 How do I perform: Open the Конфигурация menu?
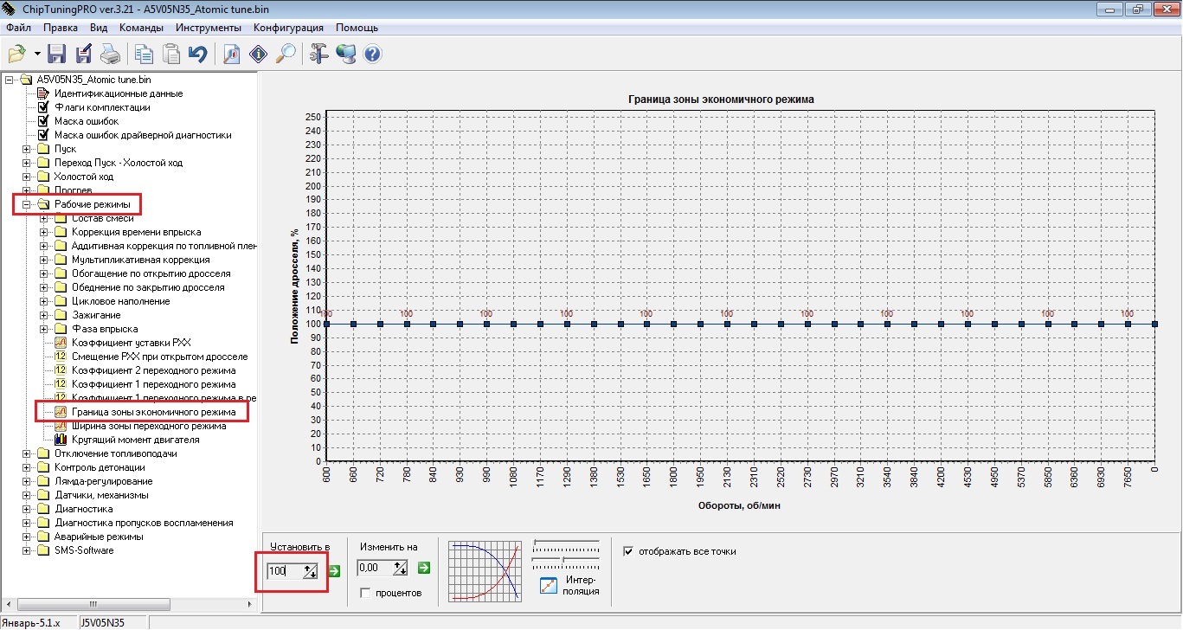(x=288, y=28)
